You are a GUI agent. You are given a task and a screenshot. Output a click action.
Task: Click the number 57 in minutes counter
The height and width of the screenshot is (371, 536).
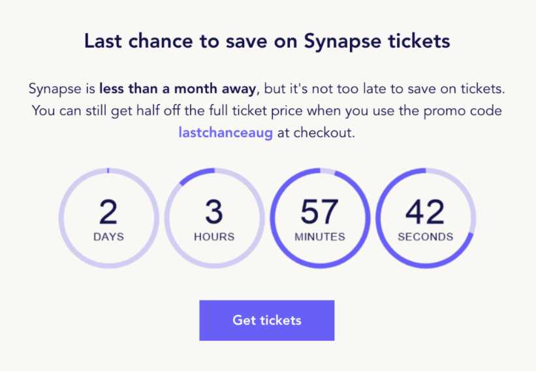319,212
